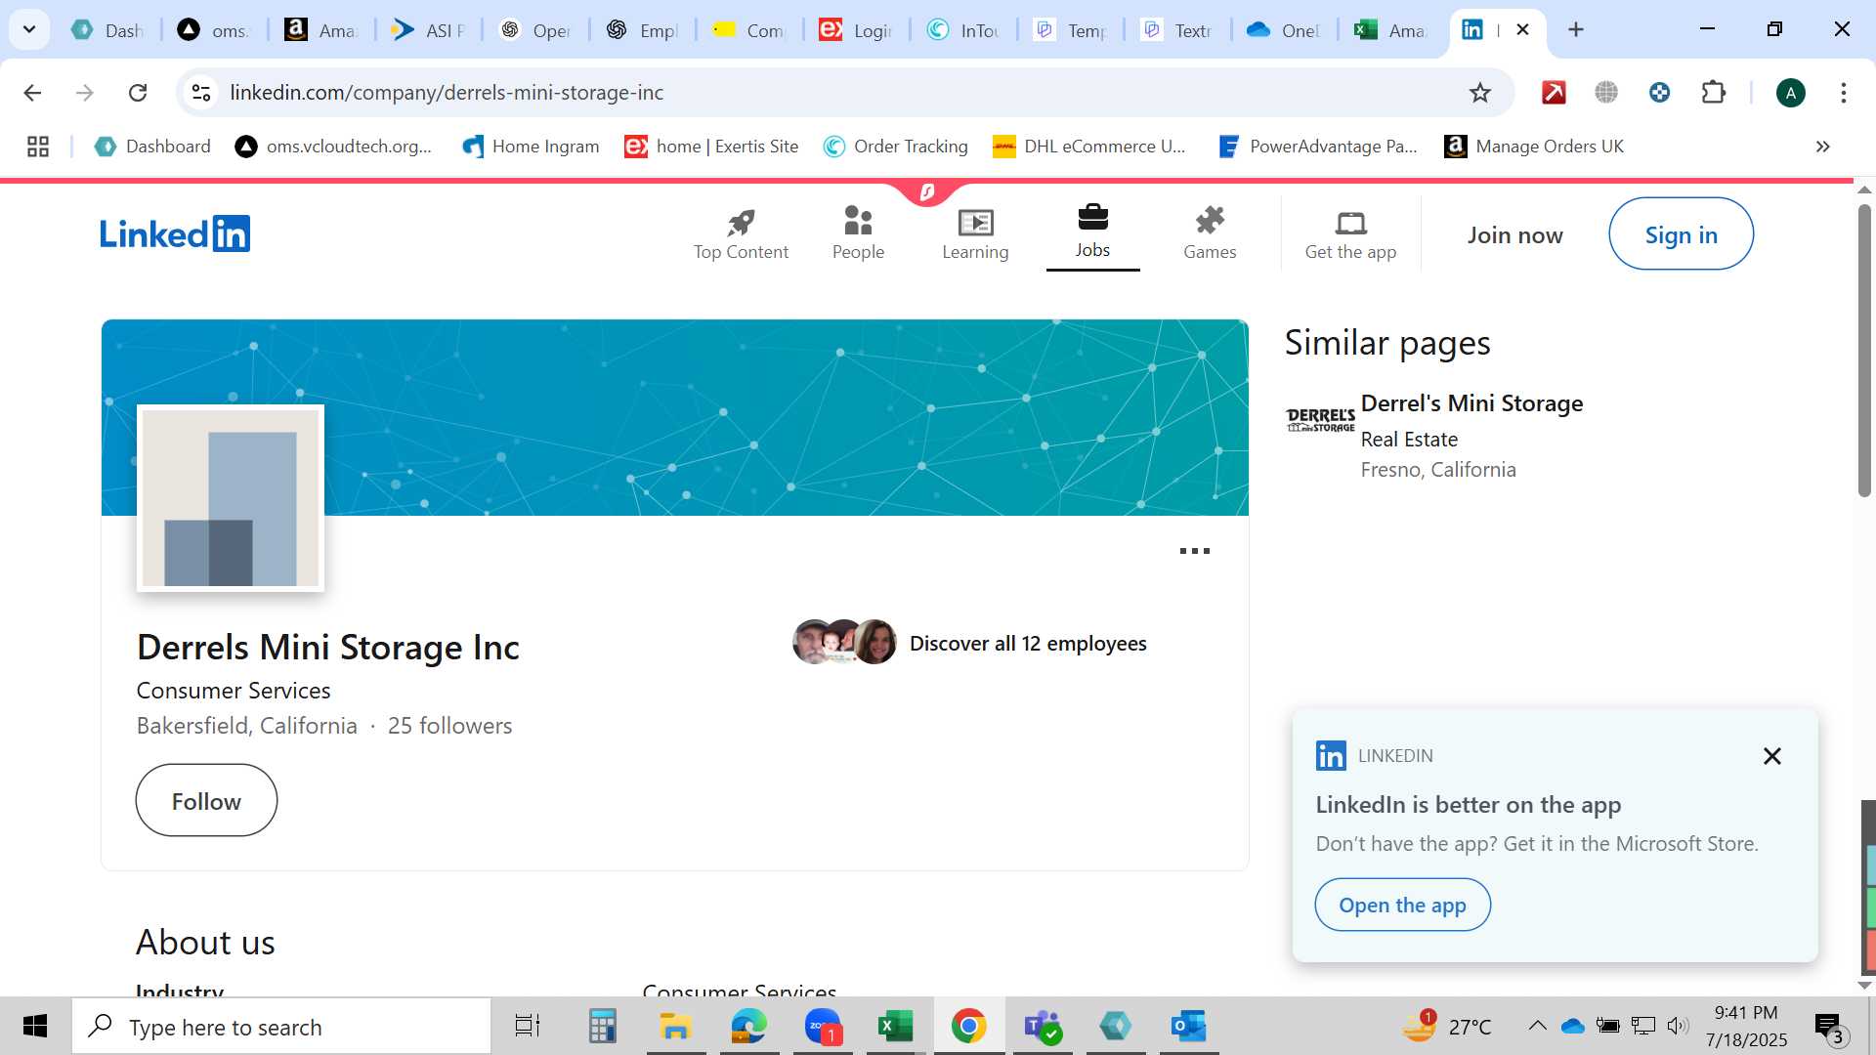Open Derrel's Mini Storage similar page
This screenshot has width=1876, height=1055.
(1471, 403)
